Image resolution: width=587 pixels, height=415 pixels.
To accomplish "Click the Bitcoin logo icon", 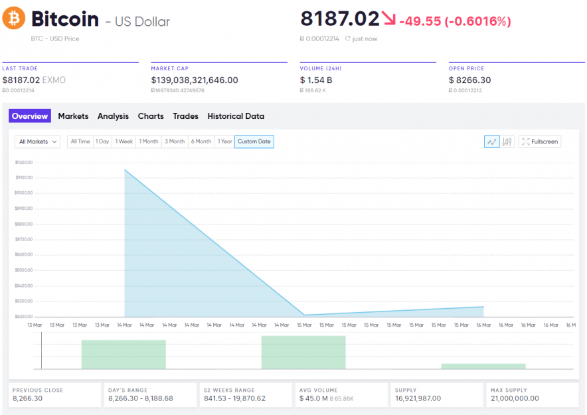I will (x=13, y=19).
